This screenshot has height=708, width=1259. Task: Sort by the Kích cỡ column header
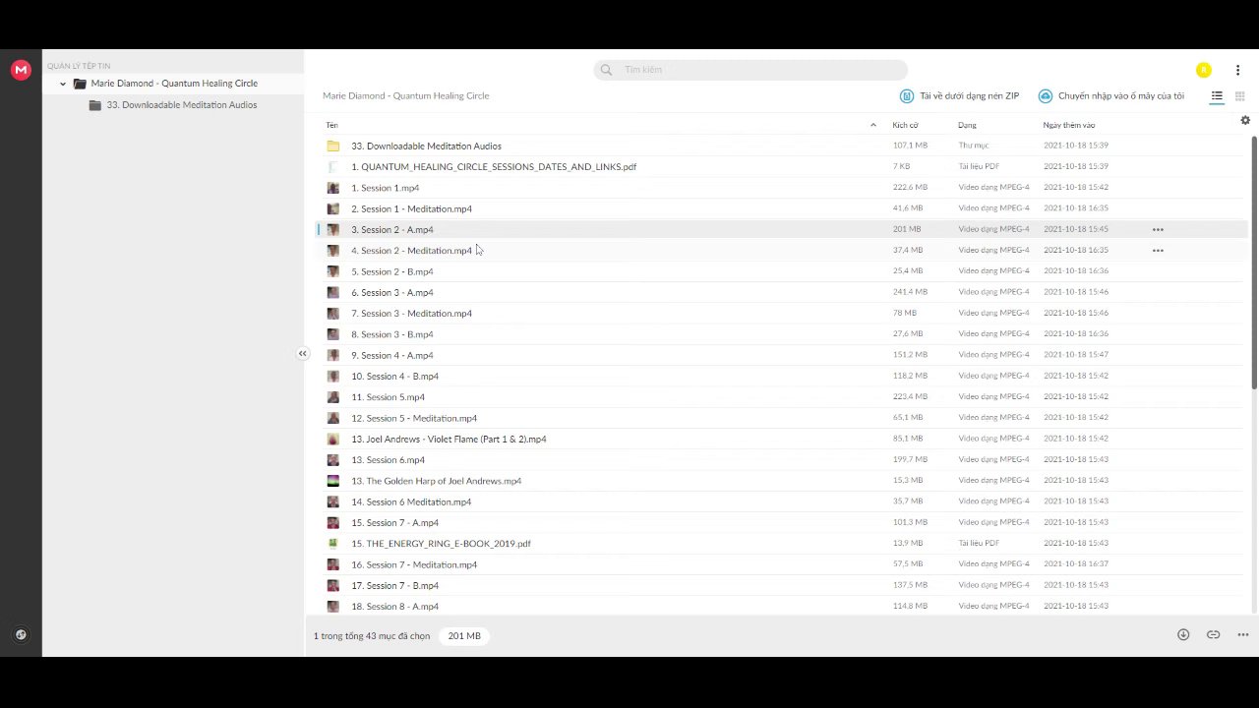[905, 126]
